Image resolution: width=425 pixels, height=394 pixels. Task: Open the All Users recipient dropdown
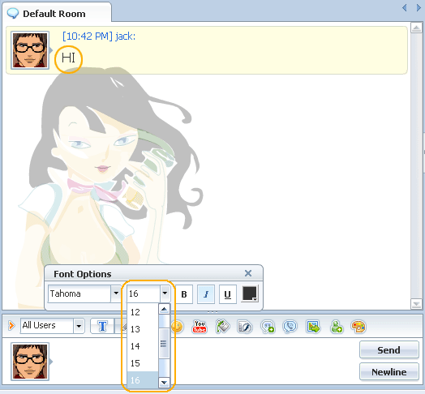pyautogui.click(x=79, y=326)
